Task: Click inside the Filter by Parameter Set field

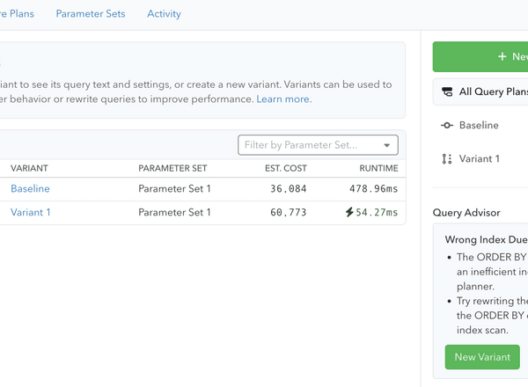Action: (x=308, y=145)
